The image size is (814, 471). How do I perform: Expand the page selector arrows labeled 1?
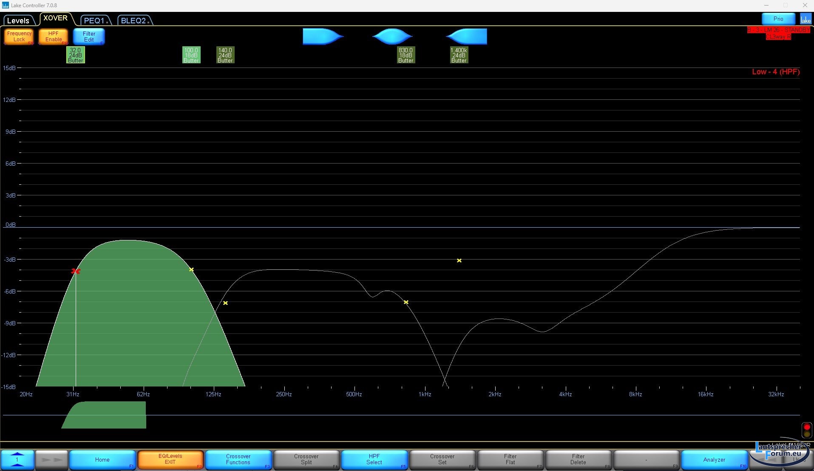click(x=17, y=460)
